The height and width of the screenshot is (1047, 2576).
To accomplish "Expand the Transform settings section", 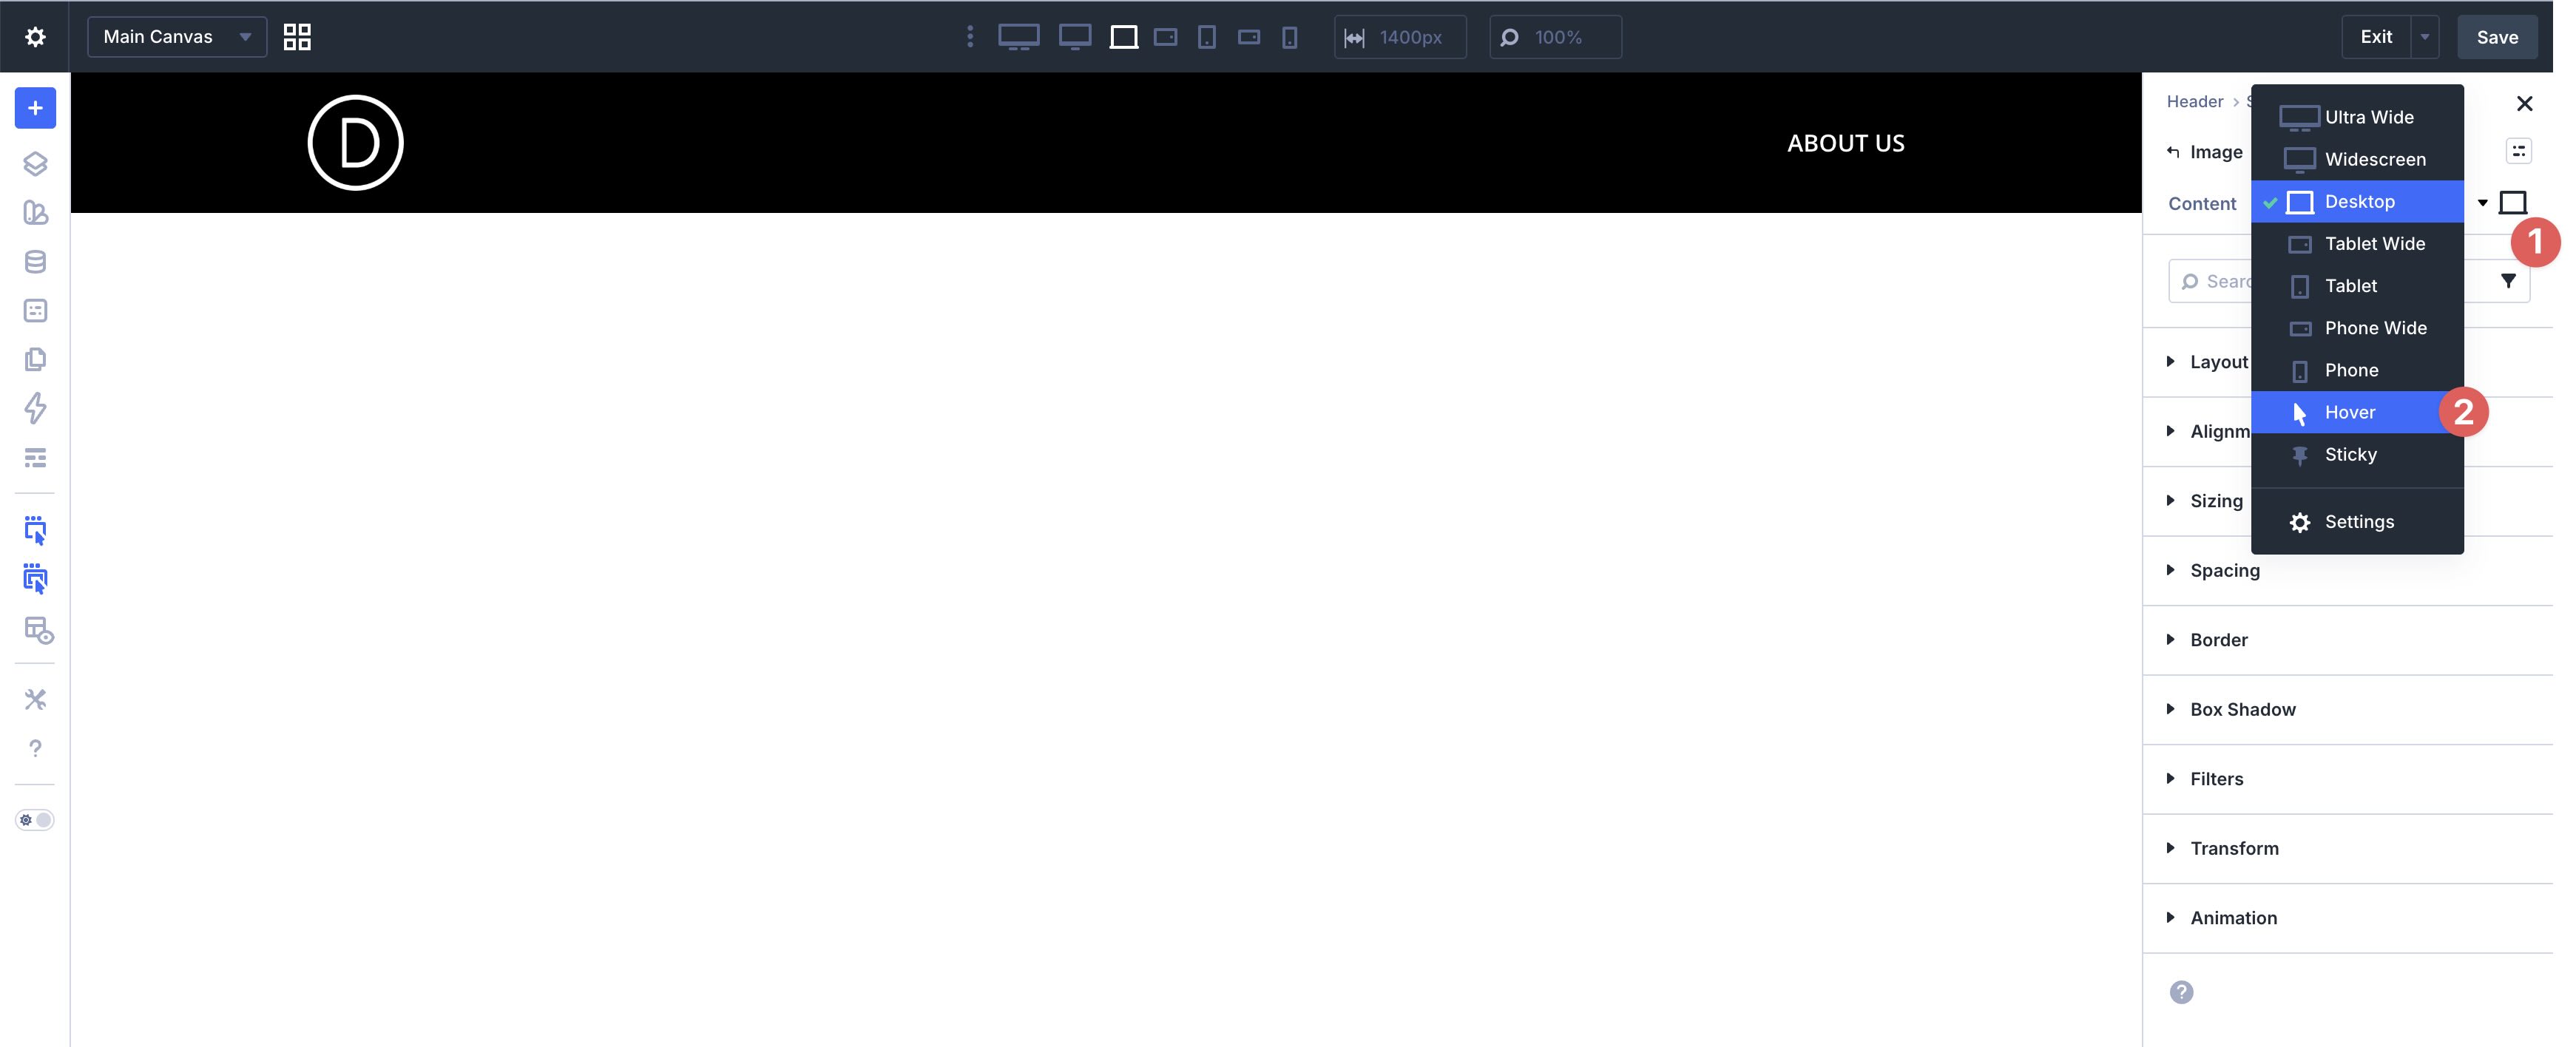I will (x=2235, y=847).
